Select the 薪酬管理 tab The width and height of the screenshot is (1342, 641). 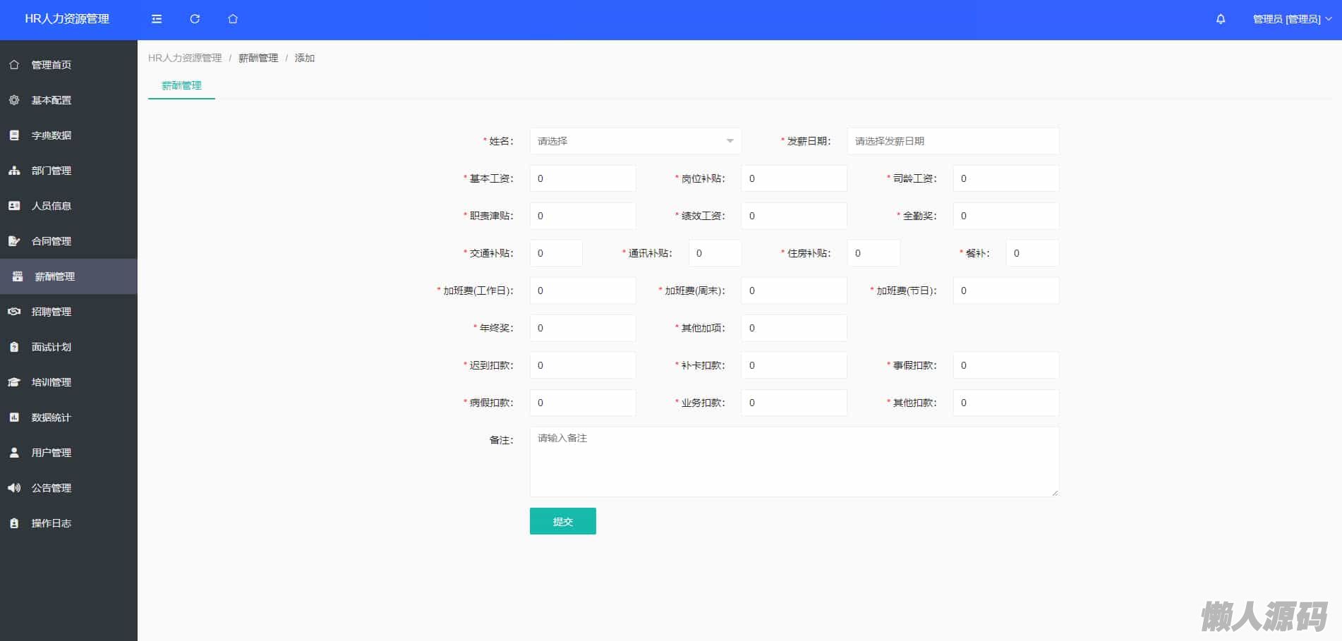181,85
